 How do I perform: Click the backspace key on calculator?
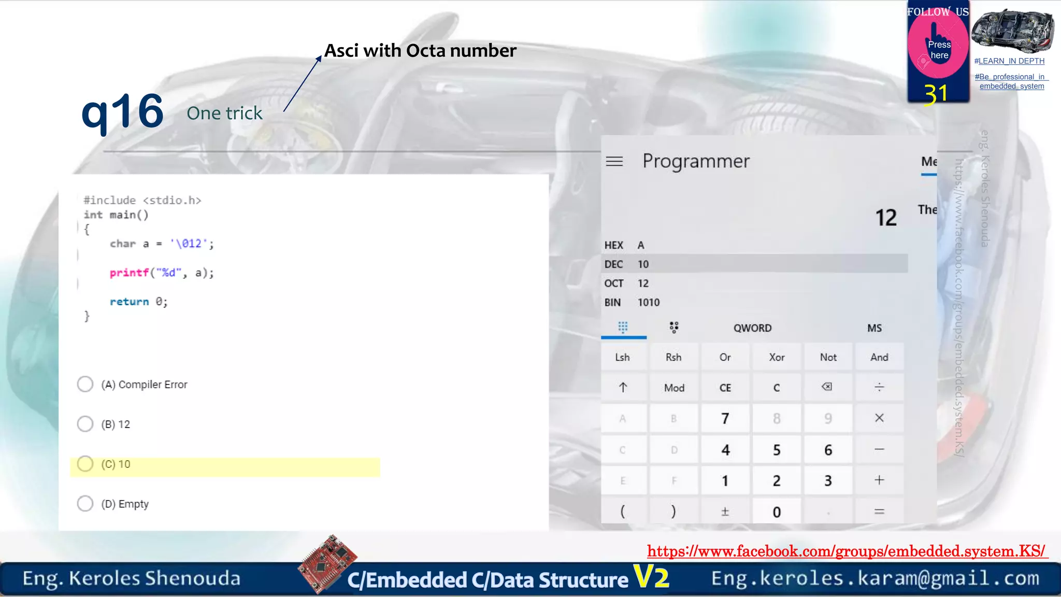pos(827,387)
